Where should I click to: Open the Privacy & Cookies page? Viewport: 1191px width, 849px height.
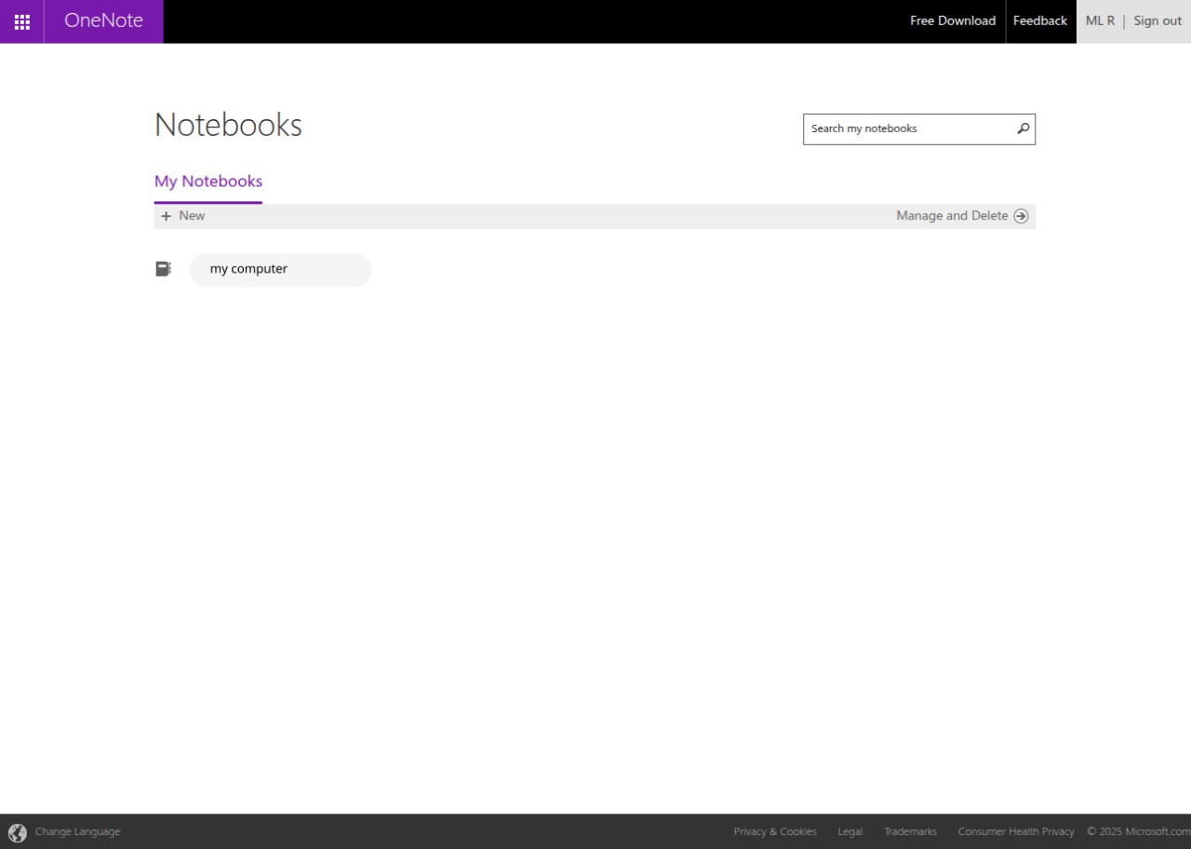coord(775,831)
